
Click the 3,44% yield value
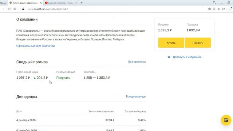(x=142, y=120)
